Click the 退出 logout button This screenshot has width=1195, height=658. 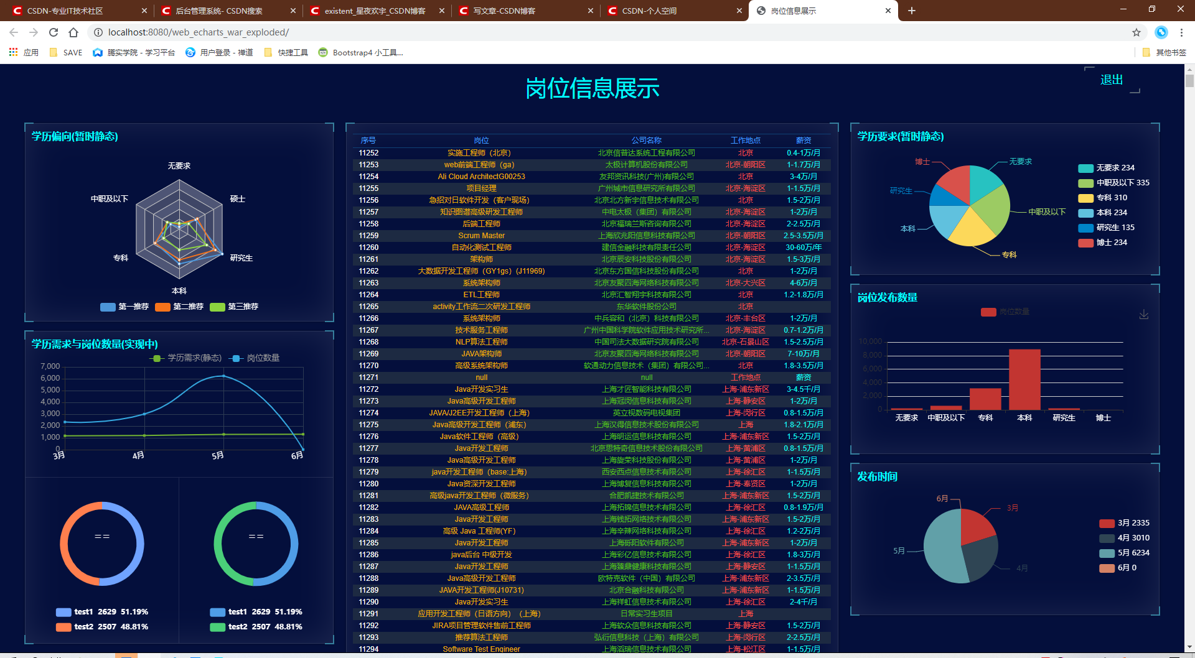(x=1112, y=80)
